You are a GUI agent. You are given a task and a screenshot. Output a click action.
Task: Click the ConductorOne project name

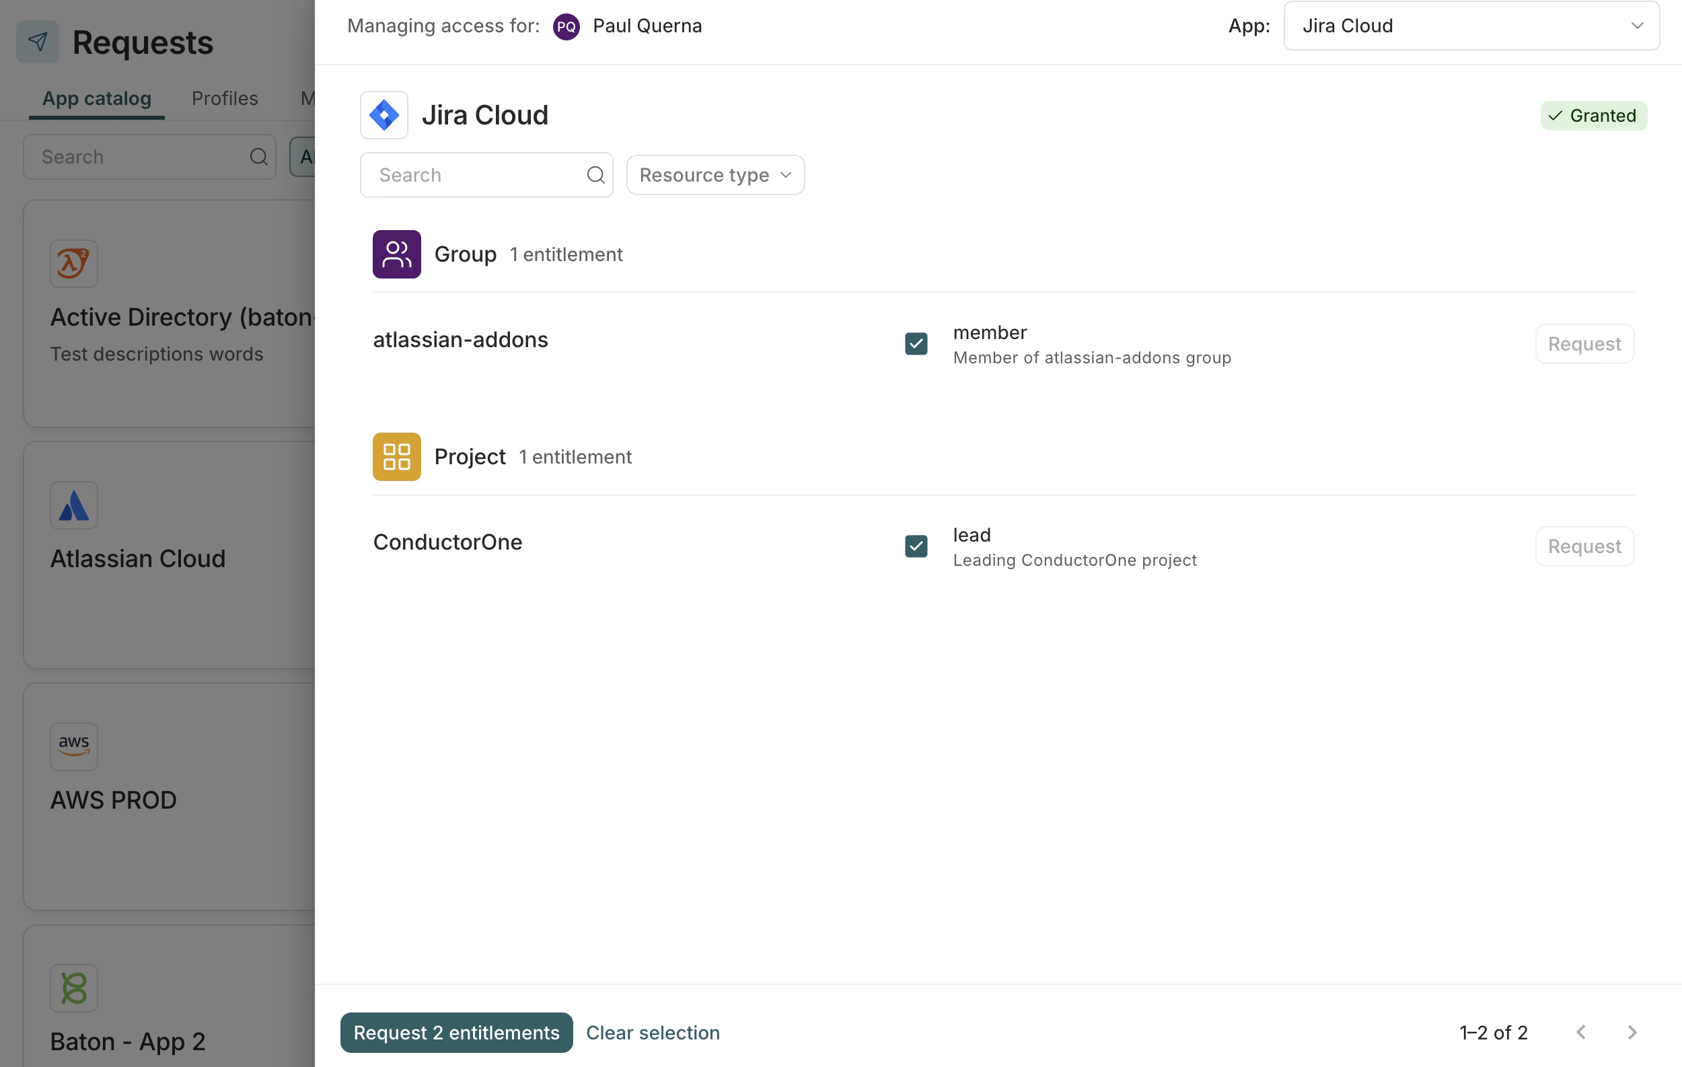(x=447, y=542)
